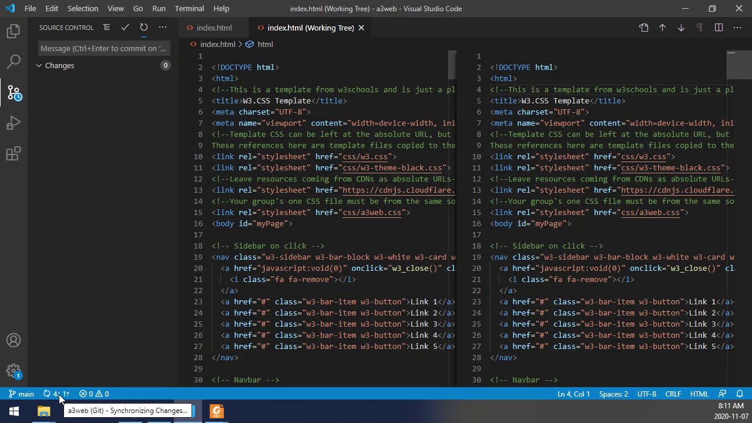Refresh the Source Control view
Viewport: 752px width, 423px height.
[144, 28]
